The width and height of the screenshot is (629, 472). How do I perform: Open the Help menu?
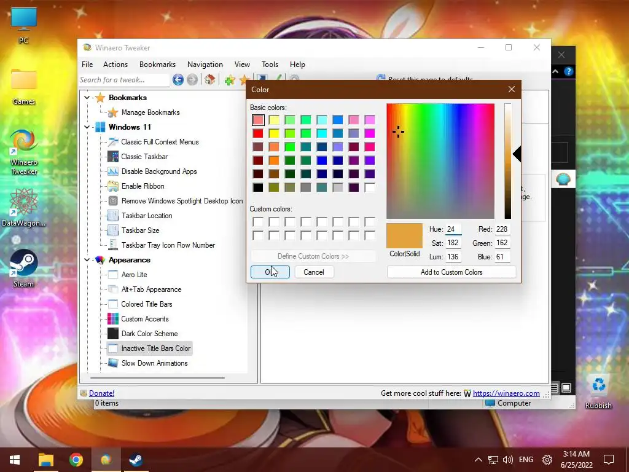tap(297, 64)
